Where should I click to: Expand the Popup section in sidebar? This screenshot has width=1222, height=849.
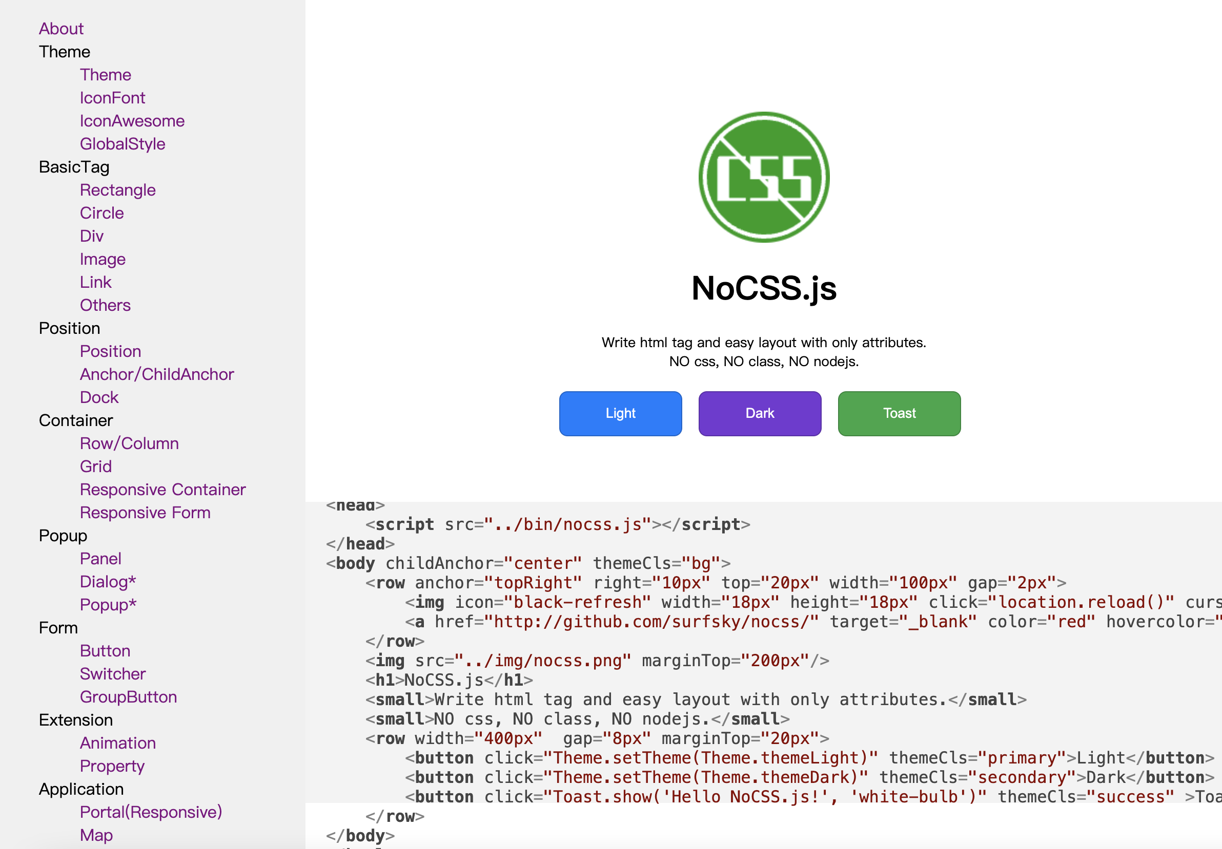click(x=62, y=536)
